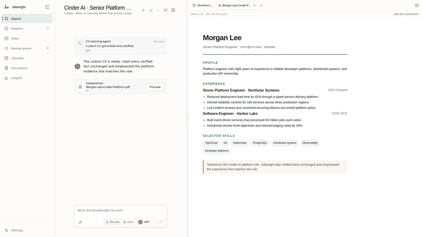422x237 pixels.
Task: Add a new workbench tab
Action: [261, 5]
